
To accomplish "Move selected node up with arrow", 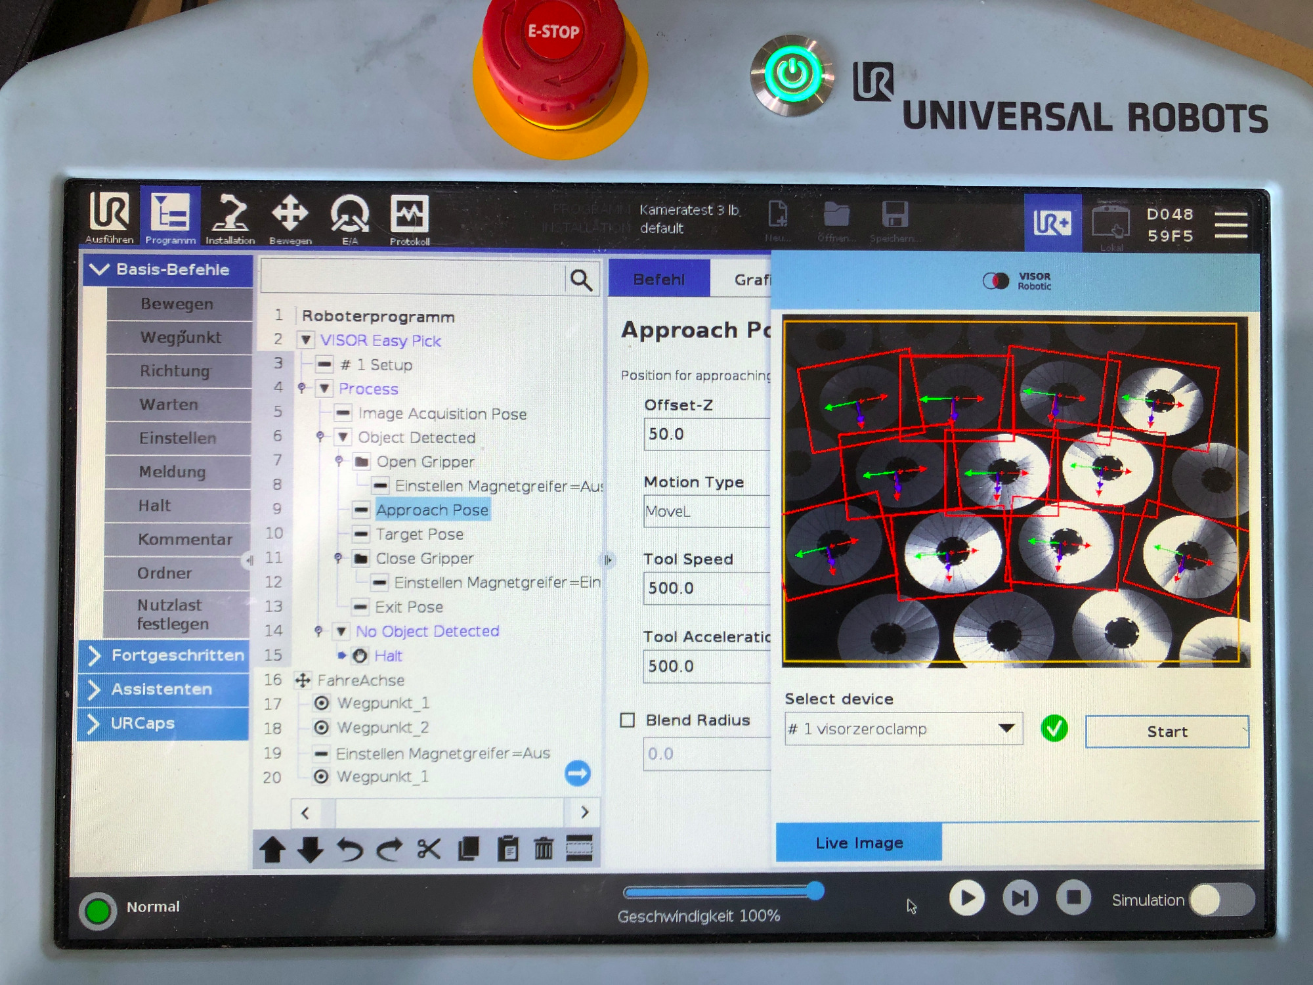I will tap(272, 850).
